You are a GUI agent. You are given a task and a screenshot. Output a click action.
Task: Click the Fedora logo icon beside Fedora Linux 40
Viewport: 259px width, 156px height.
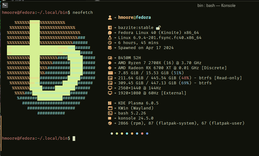pyautogui.click(x=110, y=33)
